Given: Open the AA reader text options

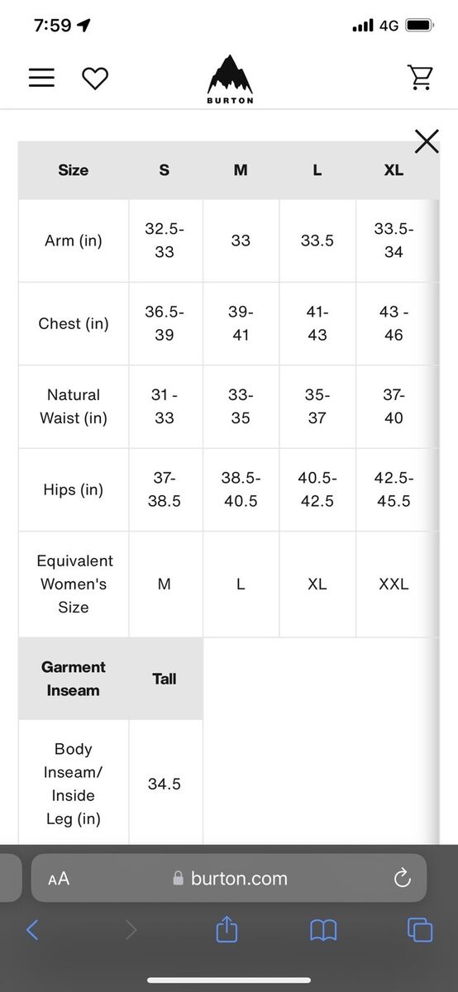Looking at the screenshot, I should [x=59, y=879].
